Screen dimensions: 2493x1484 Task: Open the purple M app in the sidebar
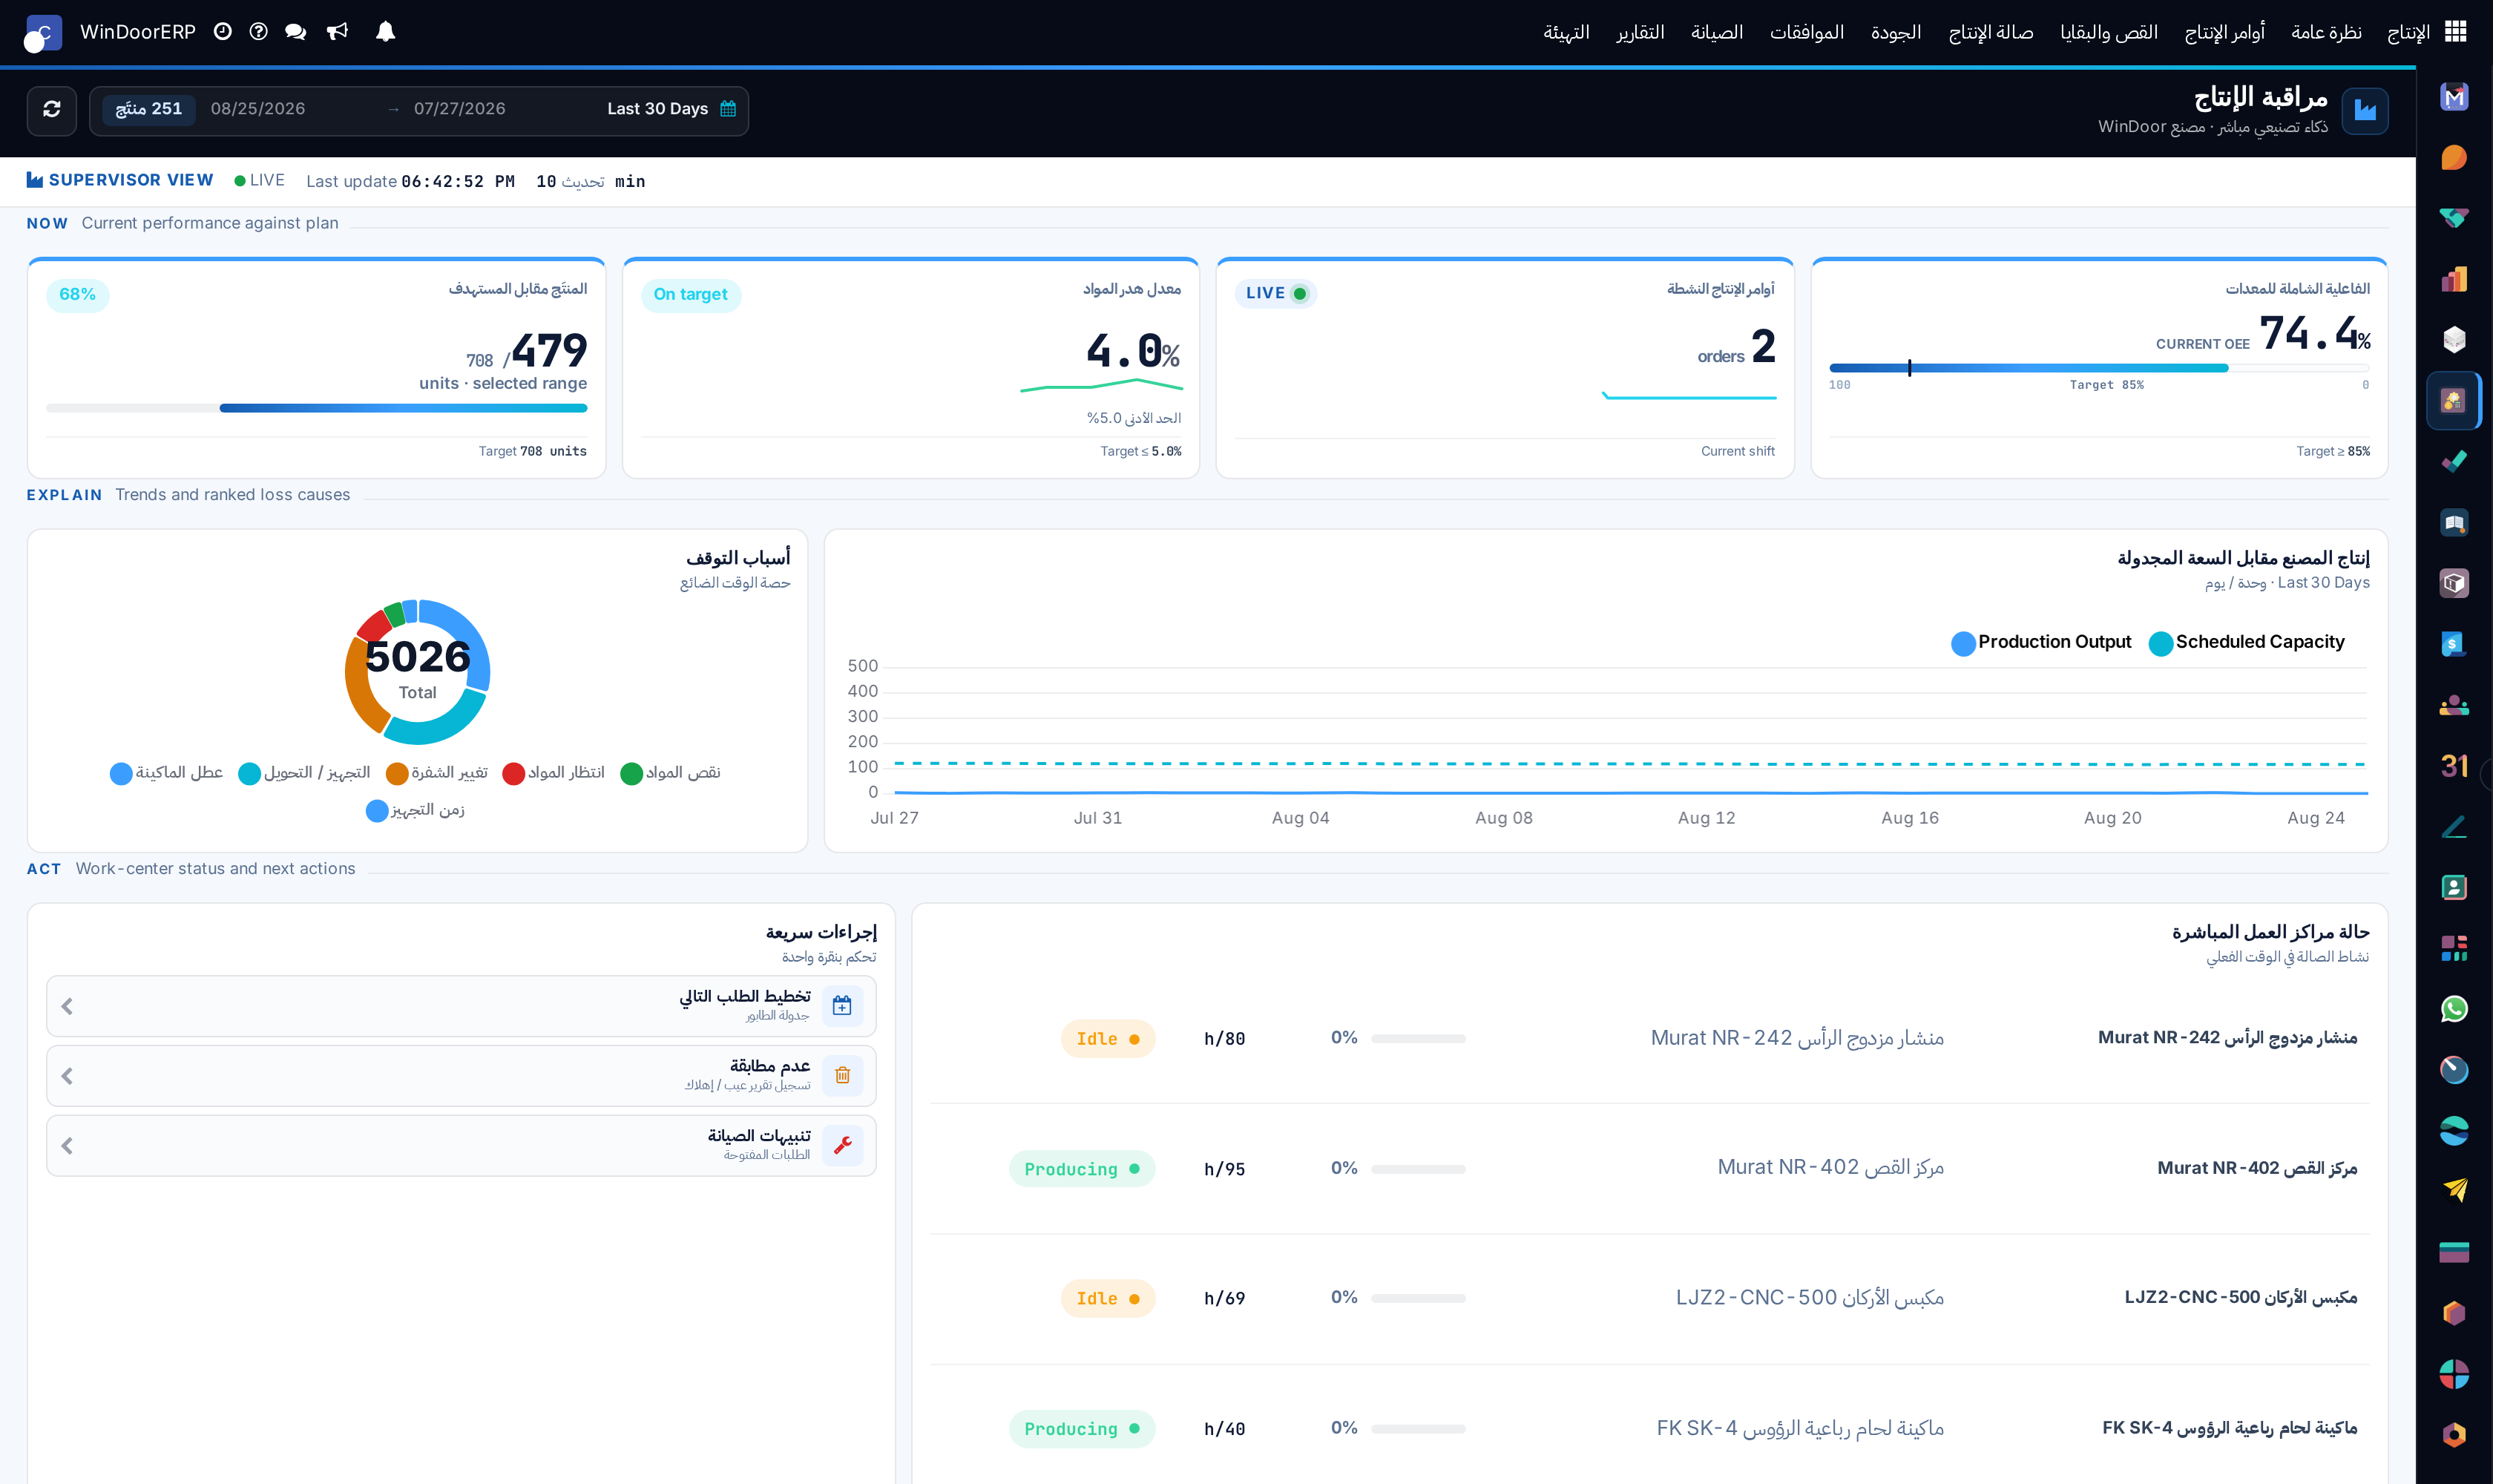point(2454,97)
